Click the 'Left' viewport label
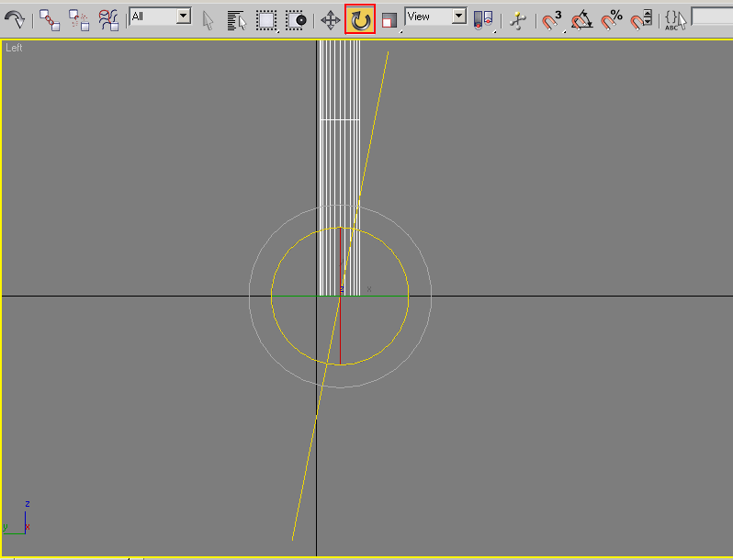Viewport: 733px width, 560px height. click(14, 48)
